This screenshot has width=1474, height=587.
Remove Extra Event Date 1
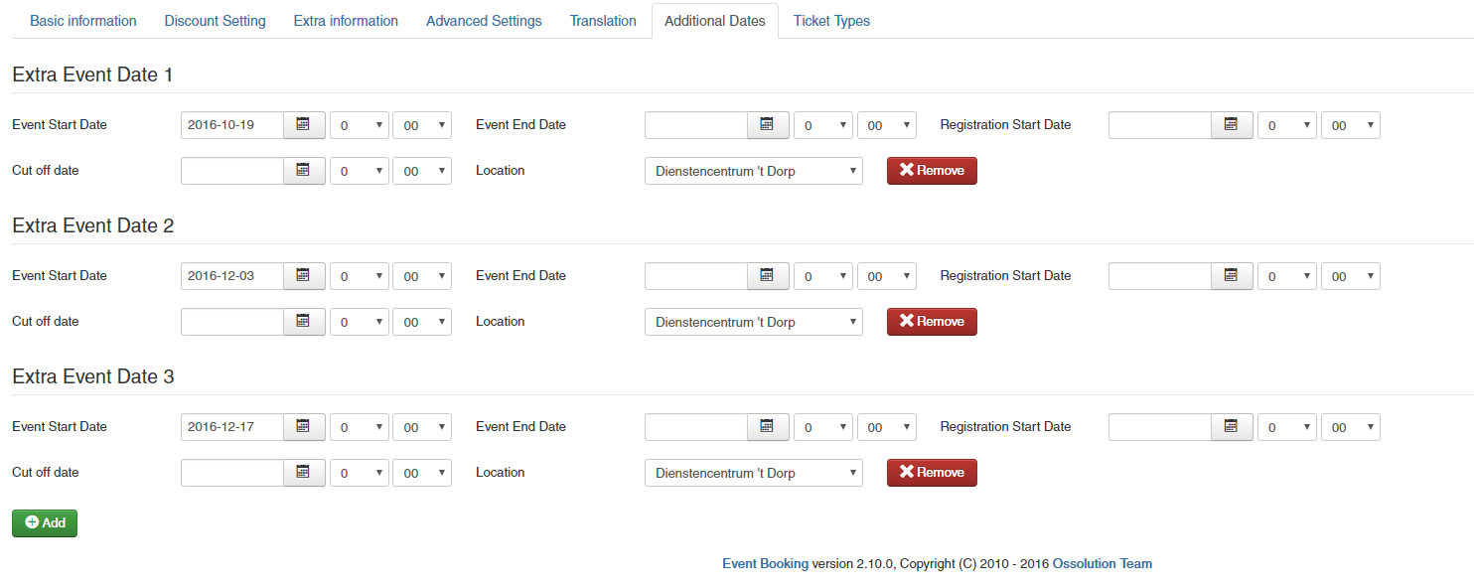point(932,171)
